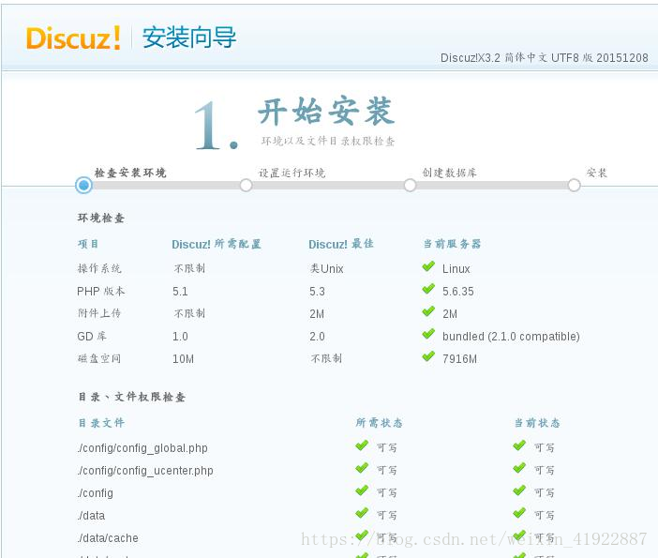Click the 当前状态 column header
658x558 pixels.
pyautogui.click(x=538, y=423)
